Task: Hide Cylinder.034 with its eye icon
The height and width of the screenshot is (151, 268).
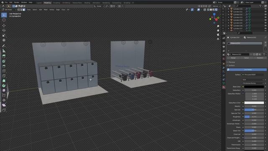Action: point(265,20)
